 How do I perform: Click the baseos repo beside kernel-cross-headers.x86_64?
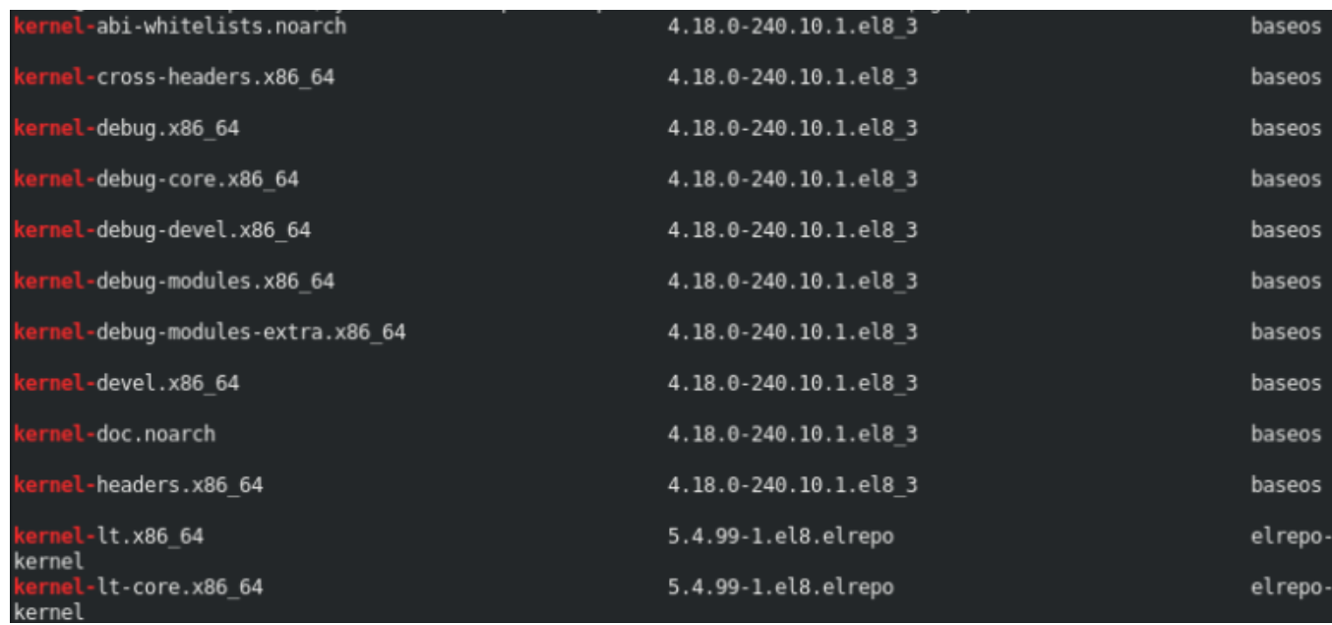pos(1286,77)
